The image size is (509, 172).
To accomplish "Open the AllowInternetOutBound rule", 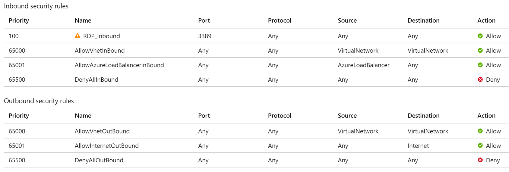I will [106, 146].
